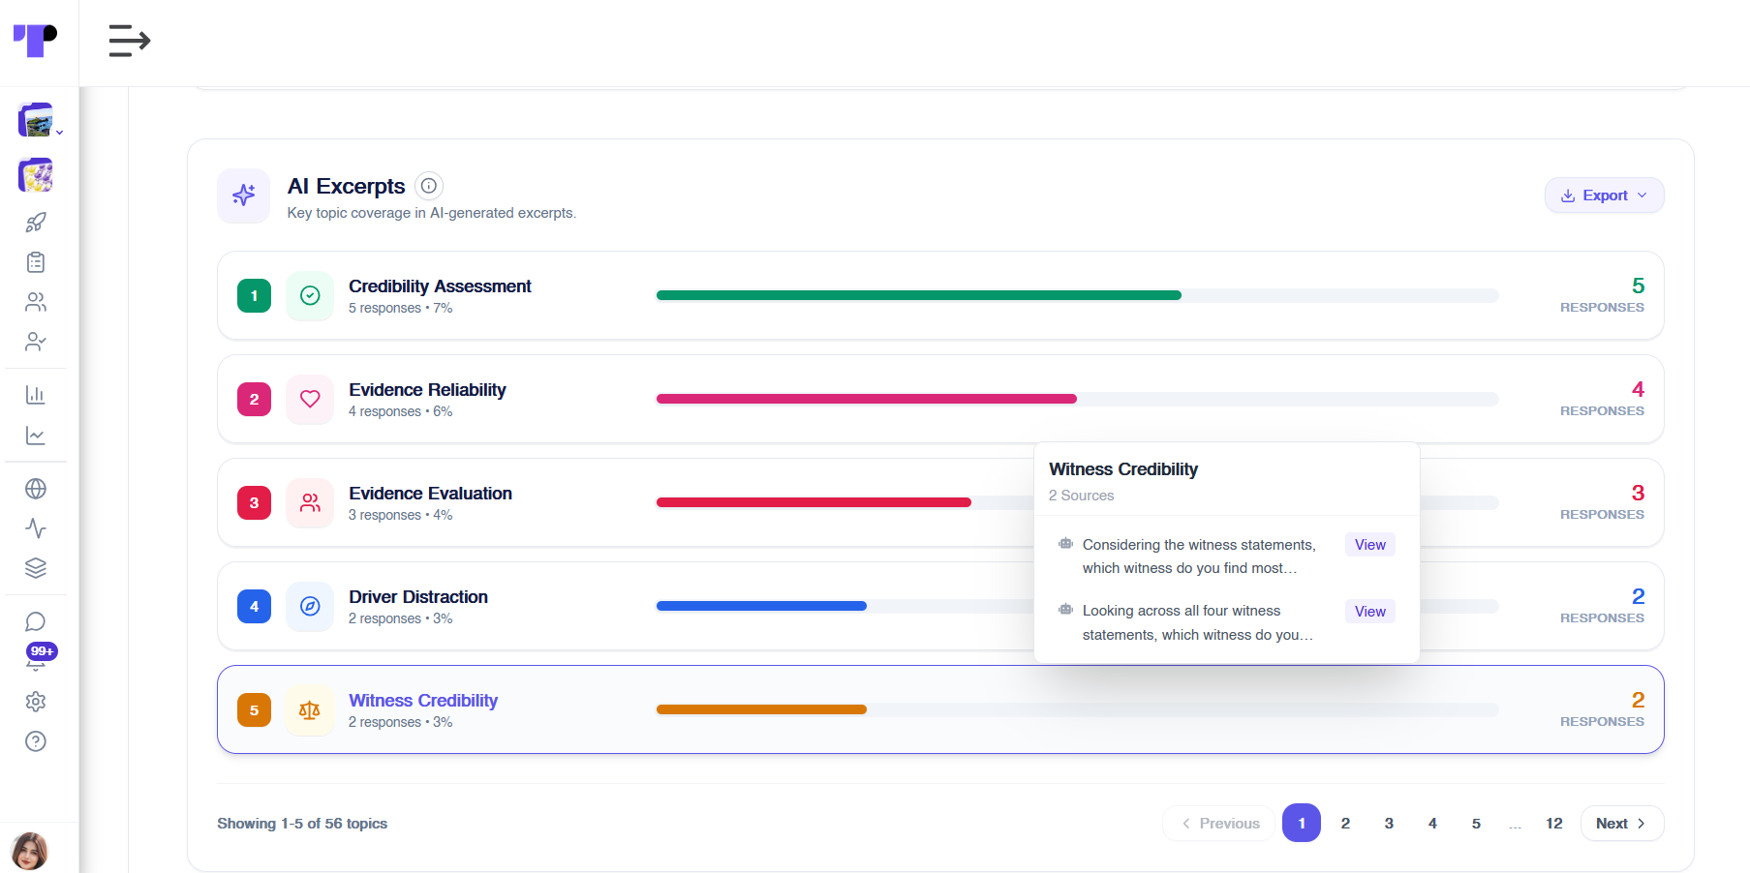Open the globe icon in sidebar

point(36,489)
